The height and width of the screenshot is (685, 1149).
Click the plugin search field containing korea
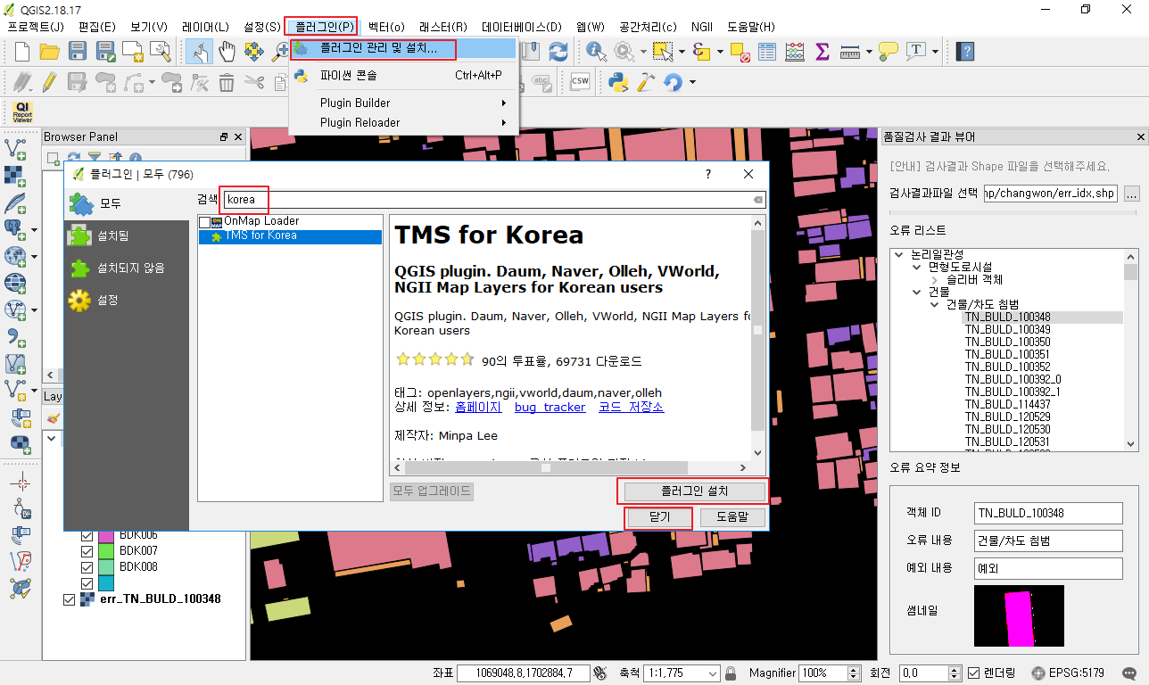point(244,199)
